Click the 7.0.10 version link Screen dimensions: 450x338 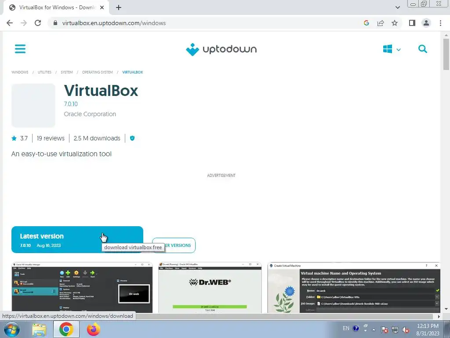coord(71,104)
